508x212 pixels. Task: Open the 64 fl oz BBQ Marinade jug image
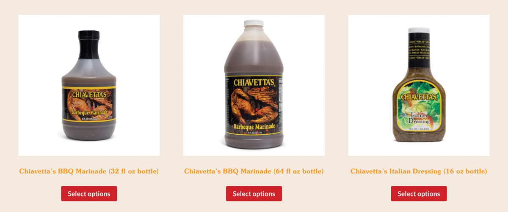(254, 85)
